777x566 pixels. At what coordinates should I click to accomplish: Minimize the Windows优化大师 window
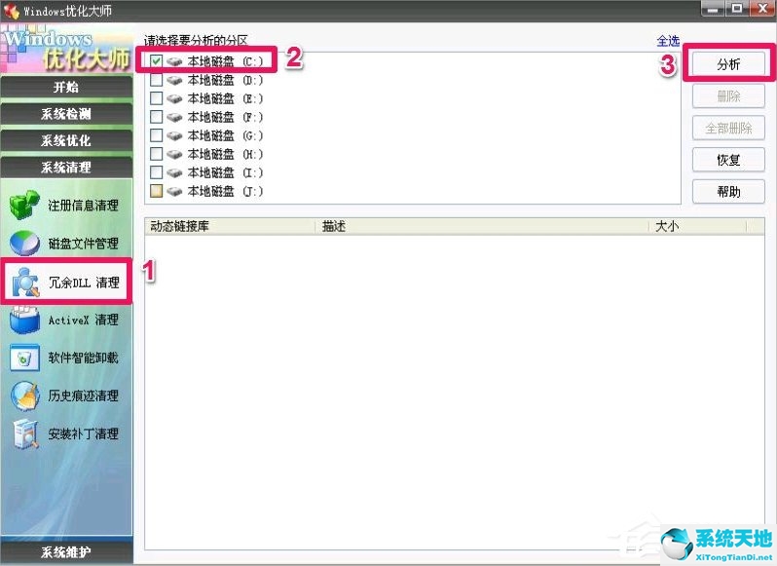[712, 9]
